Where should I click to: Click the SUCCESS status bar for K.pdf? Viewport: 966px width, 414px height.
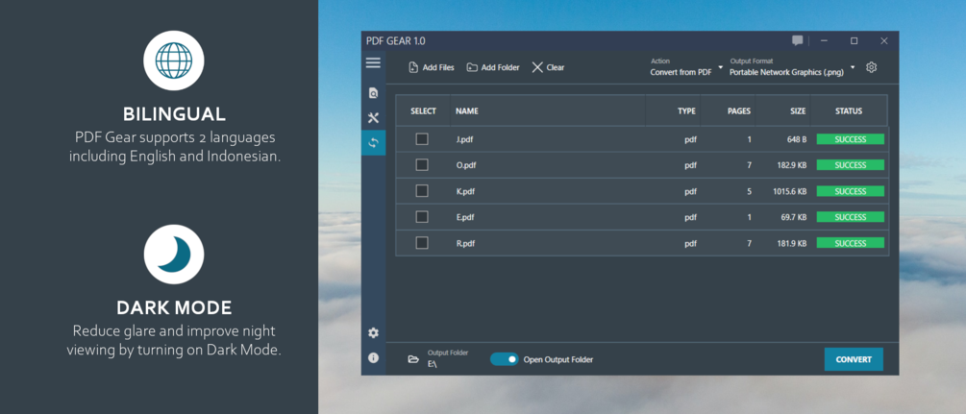[x=851, y=191]
